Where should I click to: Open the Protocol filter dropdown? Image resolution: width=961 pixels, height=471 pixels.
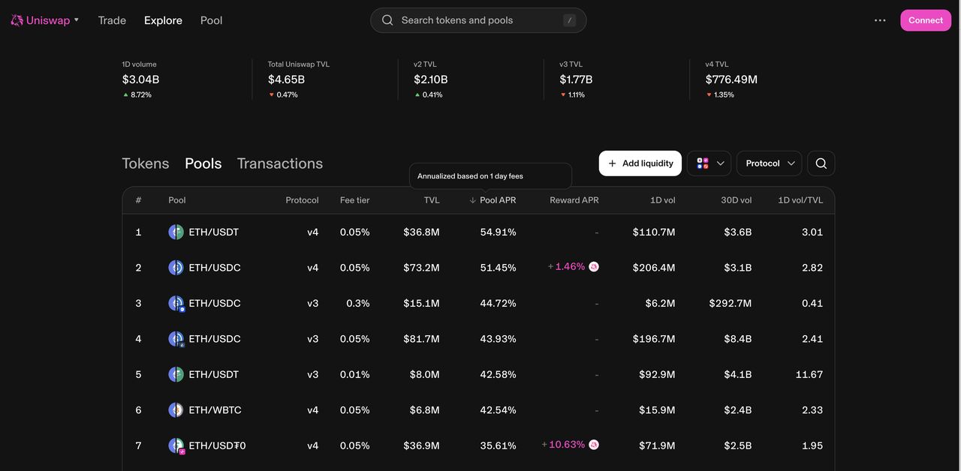(x=770, y=163)
